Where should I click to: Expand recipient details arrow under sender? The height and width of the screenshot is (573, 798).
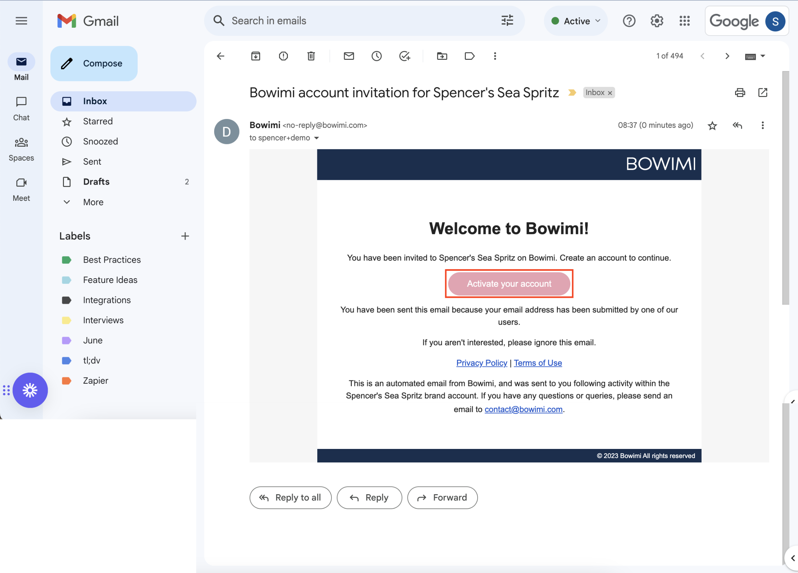pos(316,138)
